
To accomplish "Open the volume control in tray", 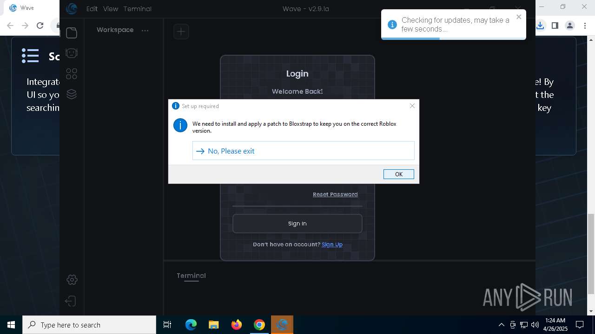I will [535, 325].
